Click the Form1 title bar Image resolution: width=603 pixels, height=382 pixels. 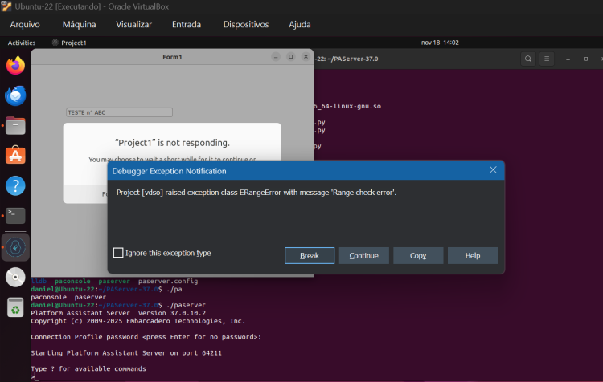pyautogui.click(x=172, y=57)
